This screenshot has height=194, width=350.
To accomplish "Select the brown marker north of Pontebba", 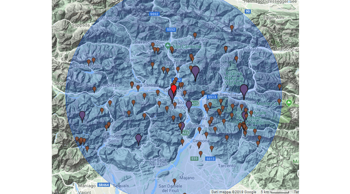I will coord(232,28).
